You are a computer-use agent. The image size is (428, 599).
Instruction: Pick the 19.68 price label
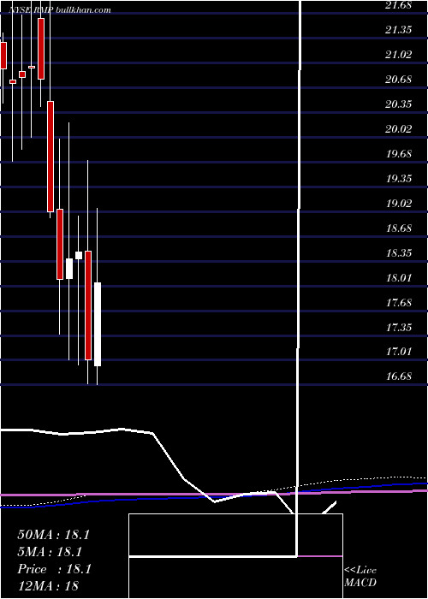point(399,154)
